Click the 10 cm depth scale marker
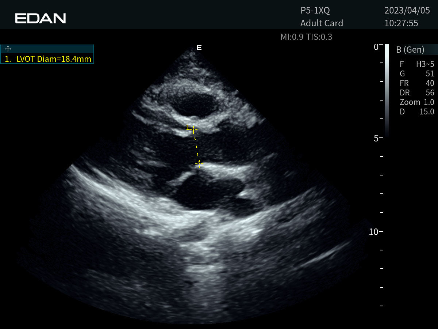Screen dimensions: 438x329 (373, 232)
